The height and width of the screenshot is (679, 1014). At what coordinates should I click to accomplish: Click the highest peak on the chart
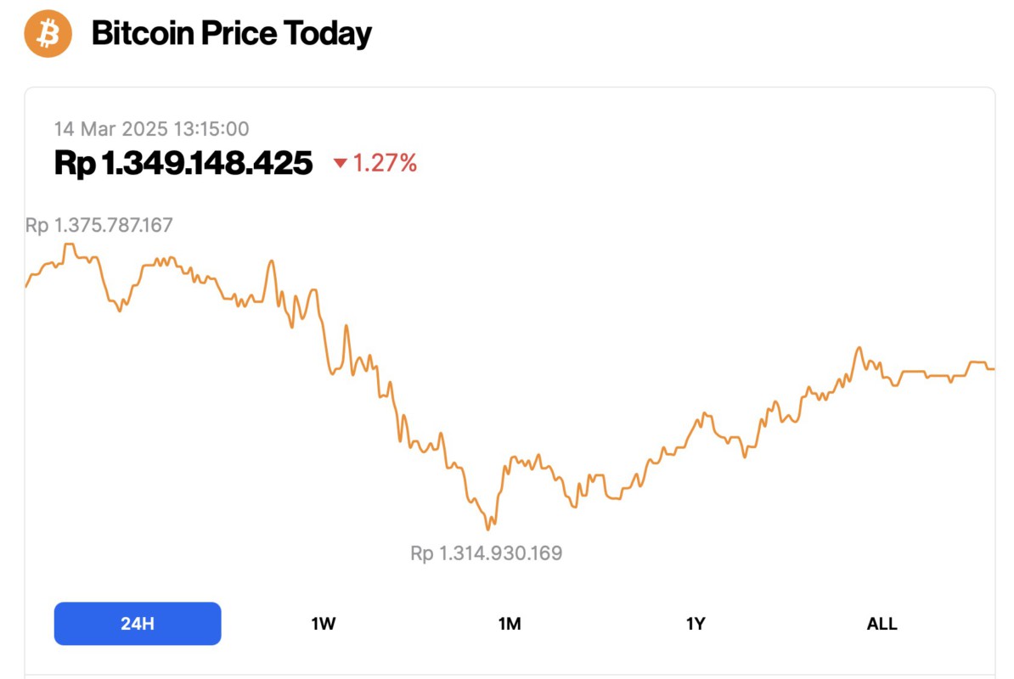(x=68, y=244)
